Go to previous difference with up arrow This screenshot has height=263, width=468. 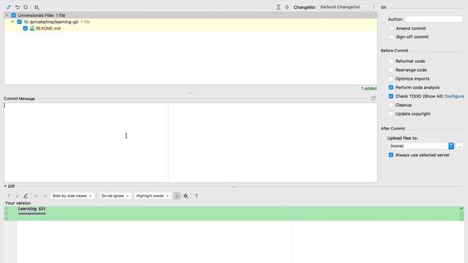(x=9, y=196)
